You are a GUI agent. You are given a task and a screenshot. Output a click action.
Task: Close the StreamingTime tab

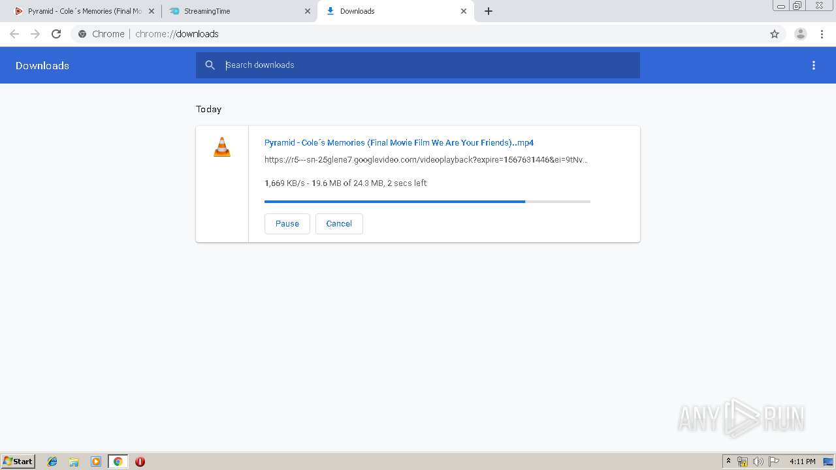coord(308,11)
